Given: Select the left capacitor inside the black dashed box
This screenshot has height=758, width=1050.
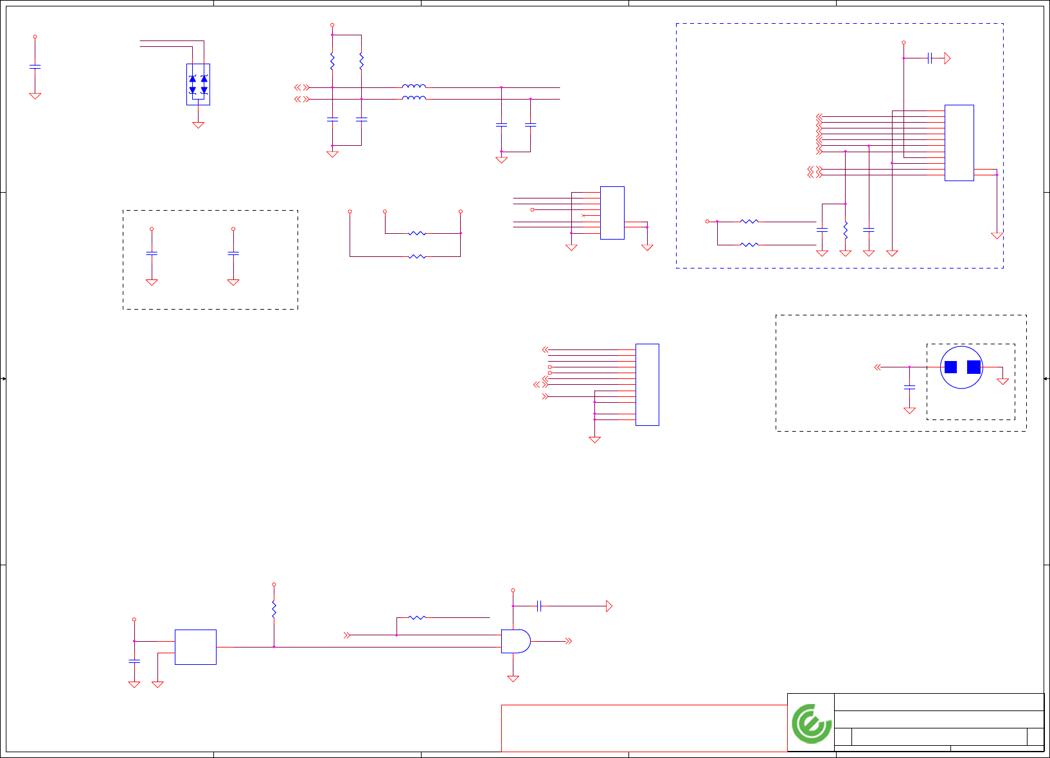Looking at the screenshot, I should [152, 254].
